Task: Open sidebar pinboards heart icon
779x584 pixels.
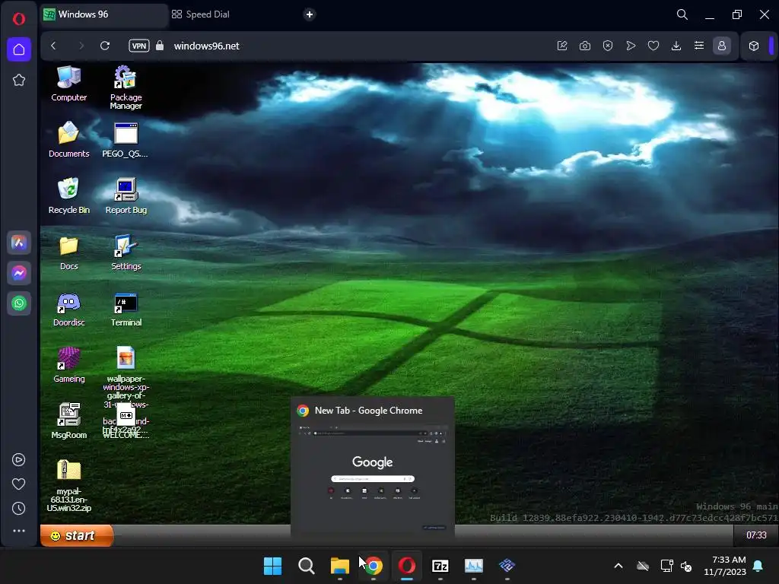Action: (19, 484)
